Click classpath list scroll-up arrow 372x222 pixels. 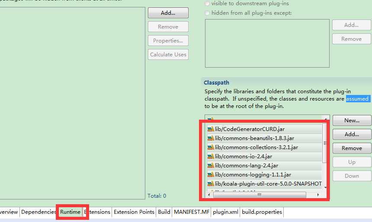pyautogui.click(x=326, y=119)
